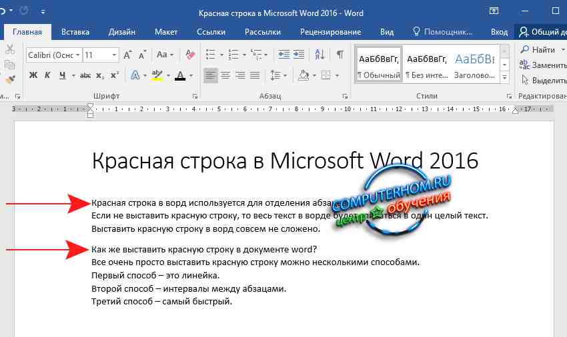Open the Главная tab
The width and height of the screenshot is (567, 337).
(x=27, y=32)
